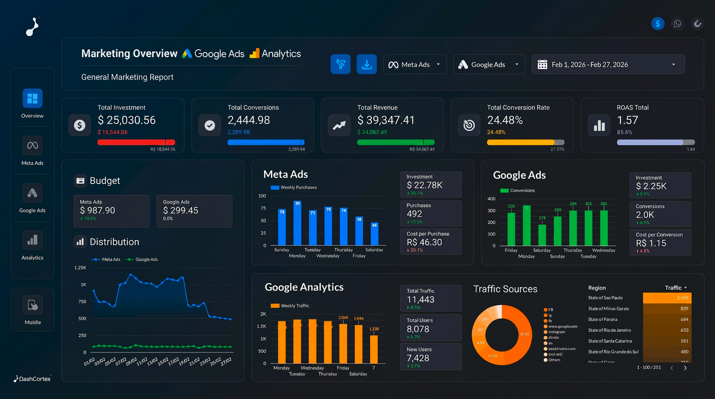The height and width of the screenshot is (399, 715).
Task: Toggle Conversions legend in Google Ads chart
Action: point(517,191)
